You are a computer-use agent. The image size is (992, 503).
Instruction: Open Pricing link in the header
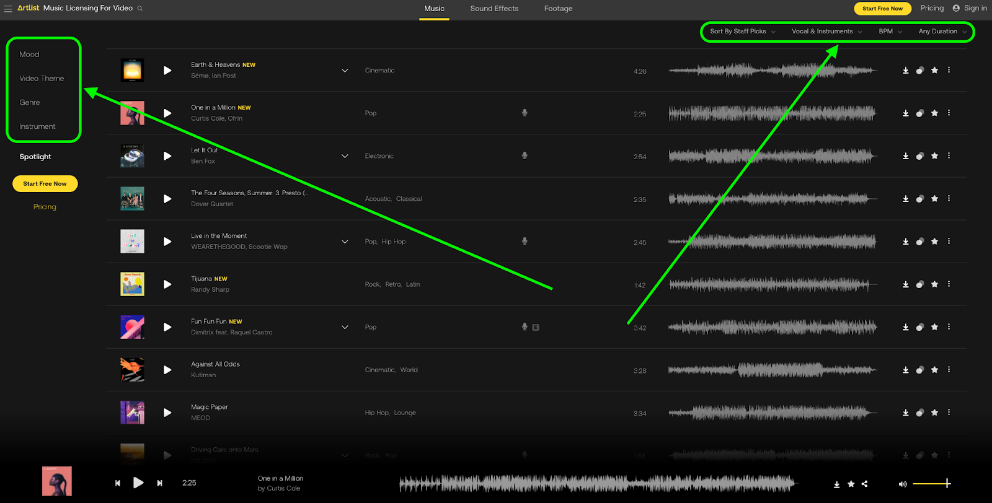pyautogui.click(x=932, y=8)
